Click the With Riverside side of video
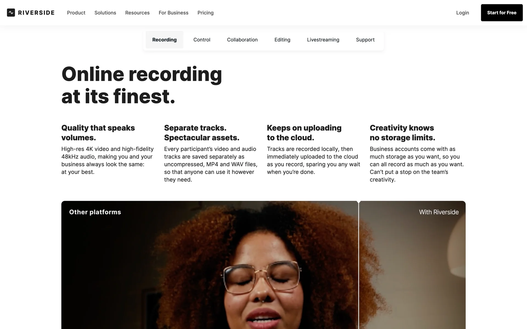This screenshot has width=527, height=329. coord(412,265)
